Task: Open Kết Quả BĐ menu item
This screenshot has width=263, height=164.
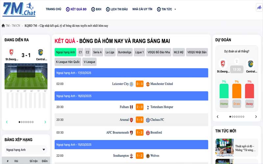Action: (x=76, y=9)
